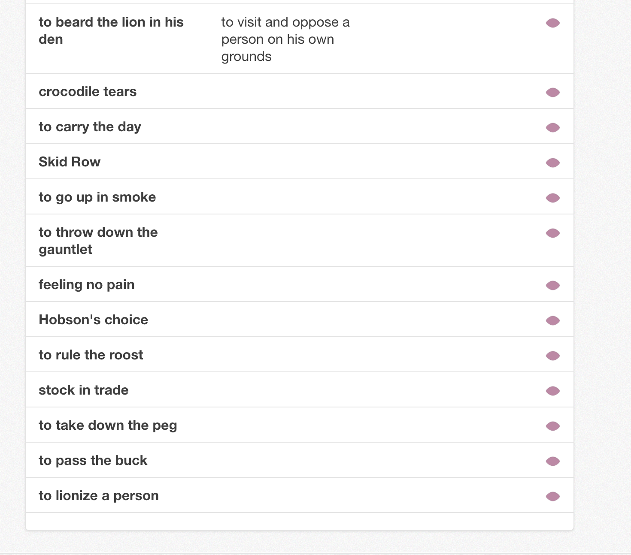Reveal definition of 'to lionize a person'

point(552,496)
